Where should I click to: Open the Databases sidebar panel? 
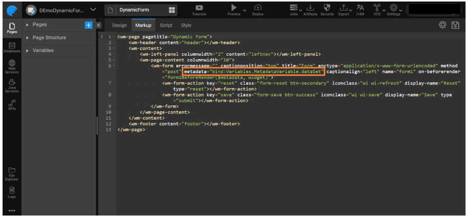(x=11, y=48)
